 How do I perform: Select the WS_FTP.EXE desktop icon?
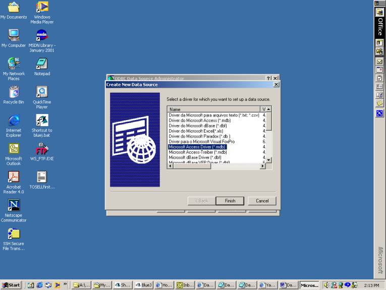(42, 151)
